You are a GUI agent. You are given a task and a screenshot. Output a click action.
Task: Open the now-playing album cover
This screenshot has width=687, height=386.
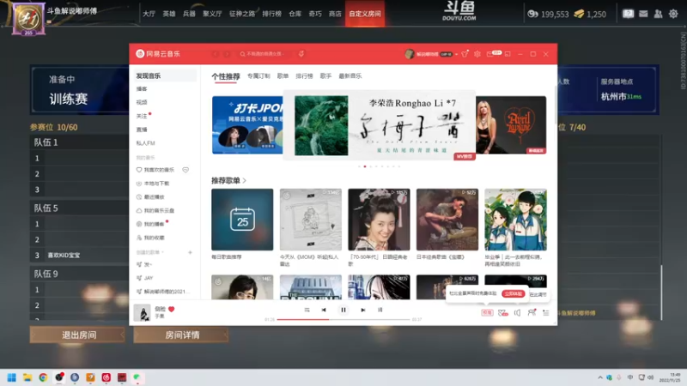pyautogui.click(x=142, y=312)
